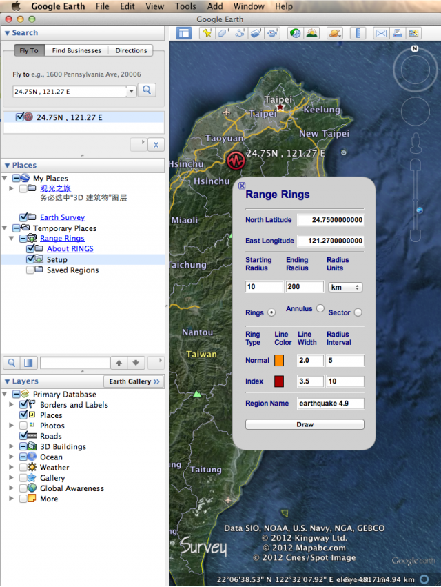The width and height of the screenshot is (441, 587).
Task: Collapse the Layers panel triangle
Action: click(7, 381)
